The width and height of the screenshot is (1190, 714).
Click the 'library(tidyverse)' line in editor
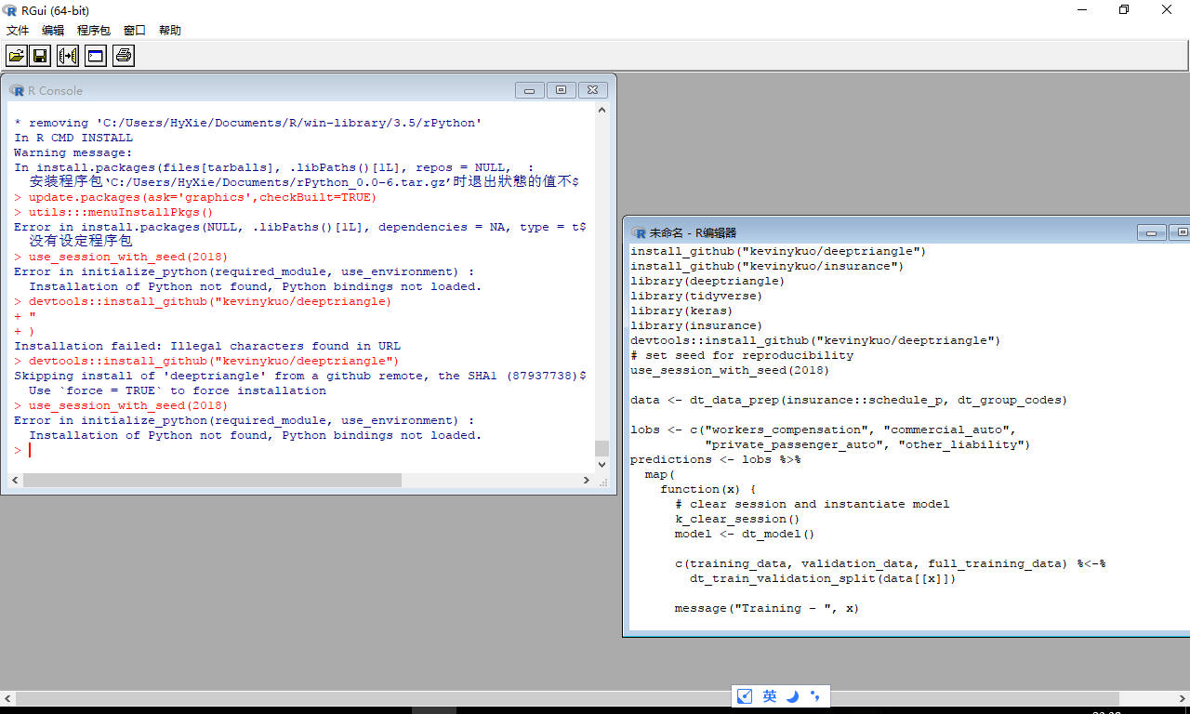pos(697,296)
